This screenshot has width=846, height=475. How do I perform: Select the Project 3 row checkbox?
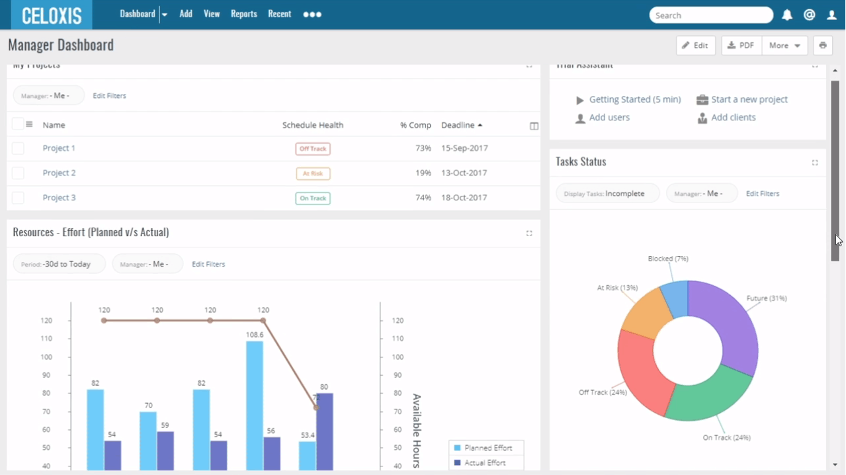coord(18,198)
